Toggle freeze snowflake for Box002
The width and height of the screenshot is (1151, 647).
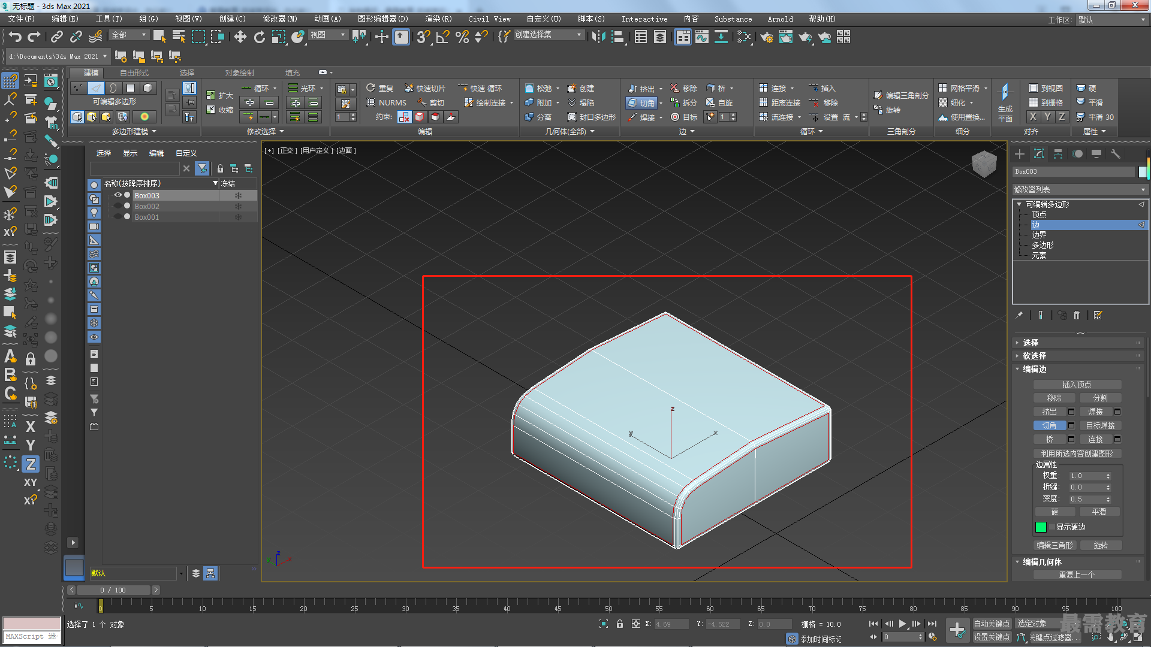[238, 206]
